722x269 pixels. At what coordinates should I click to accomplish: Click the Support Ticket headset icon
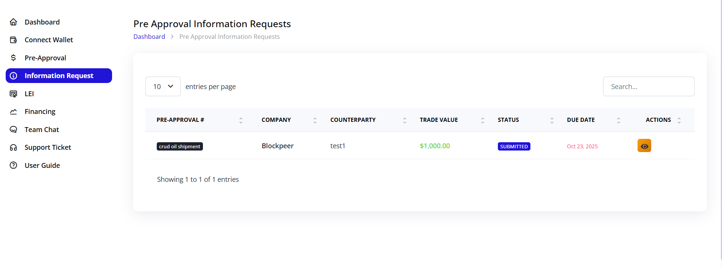pos(13,148)
